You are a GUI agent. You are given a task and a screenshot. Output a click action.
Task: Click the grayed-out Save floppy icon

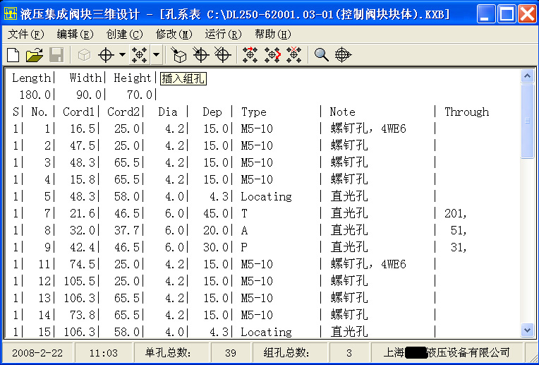[x=56, y=55]
